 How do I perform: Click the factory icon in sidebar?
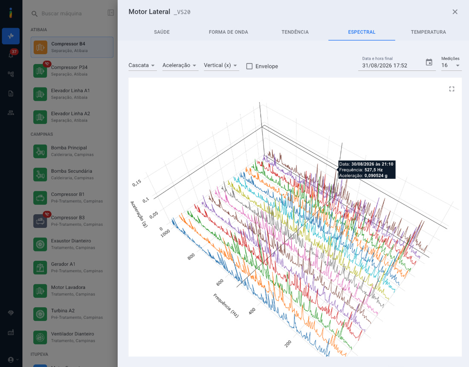pyautogui.click(x=11, y=332)
